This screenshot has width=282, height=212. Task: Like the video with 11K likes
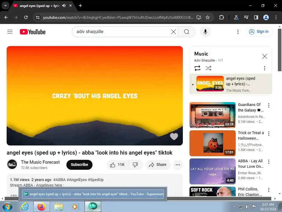tap(117, 165)
